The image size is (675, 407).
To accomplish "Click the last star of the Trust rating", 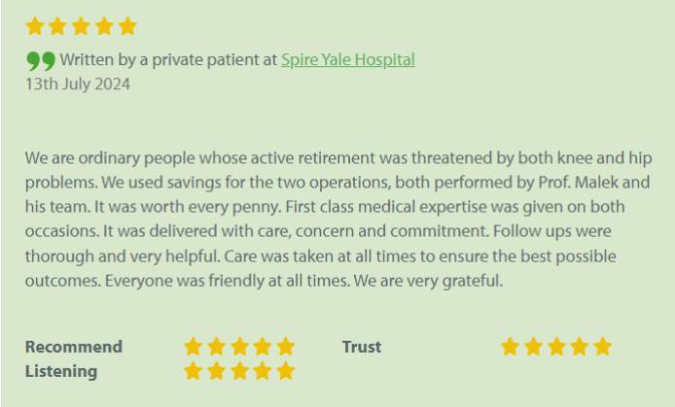I will pos(602,347).
